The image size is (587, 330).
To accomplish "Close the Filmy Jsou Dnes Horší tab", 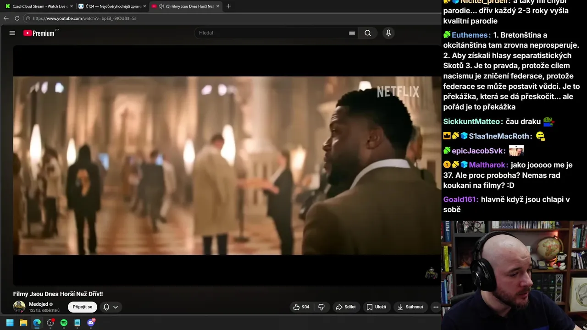I will tap(218, 6).
